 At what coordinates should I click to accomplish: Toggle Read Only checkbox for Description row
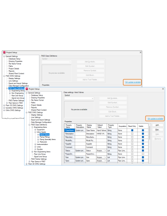(x=132, y=133)
